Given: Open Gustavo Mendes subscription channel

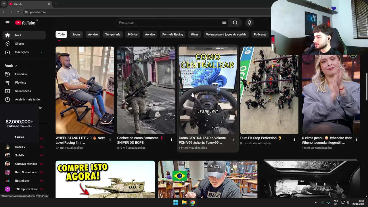Looking at the screenshot, I should tap(24, 164).
